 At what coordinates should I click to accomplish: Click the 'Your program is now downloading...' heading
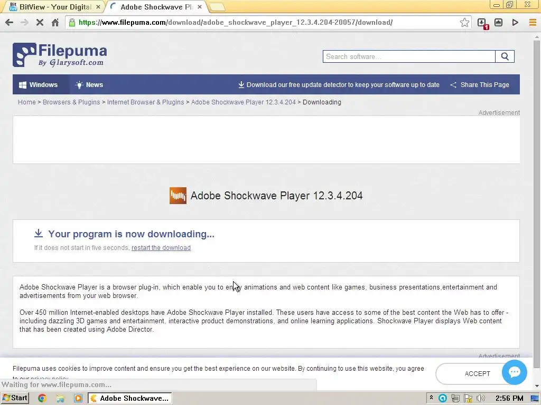[x=131, y=234]
